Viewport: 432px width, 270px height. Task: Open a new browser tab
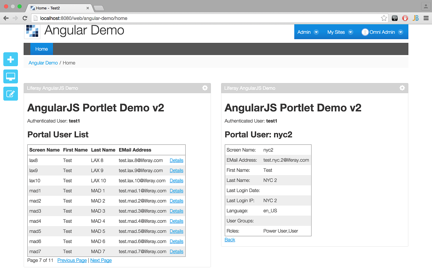[x=99, y=8]
